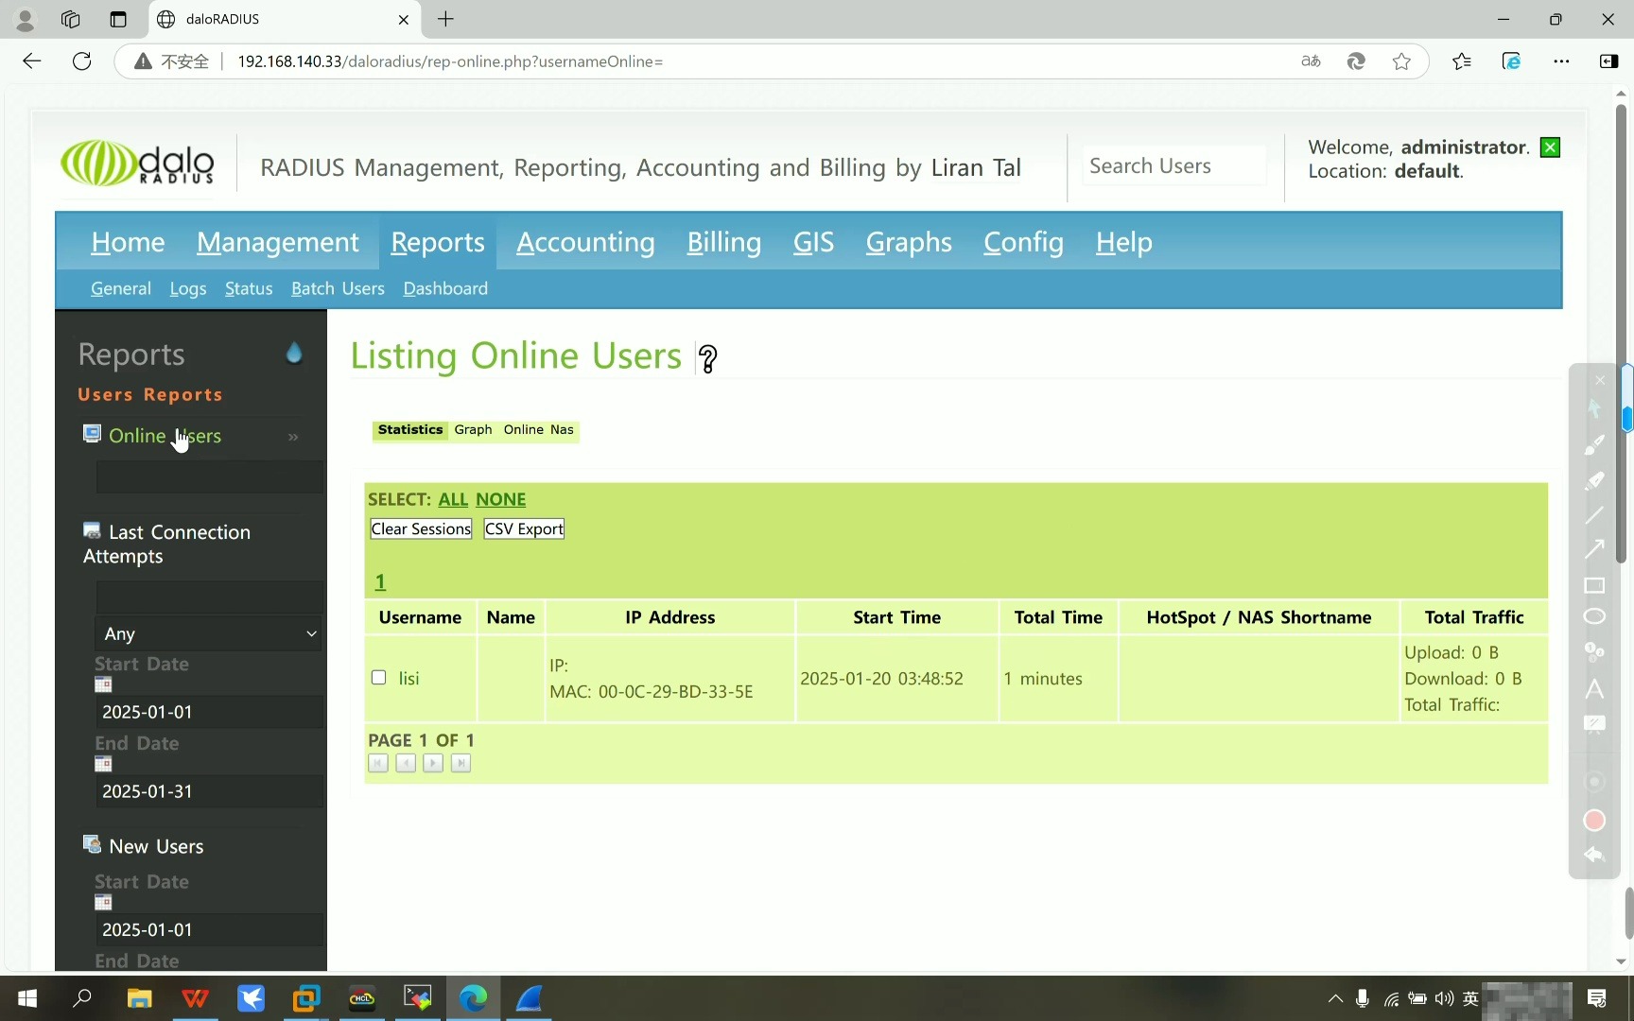Open WPS Office from the taskbar
1634x1021 pixels.
coord(195,998)
